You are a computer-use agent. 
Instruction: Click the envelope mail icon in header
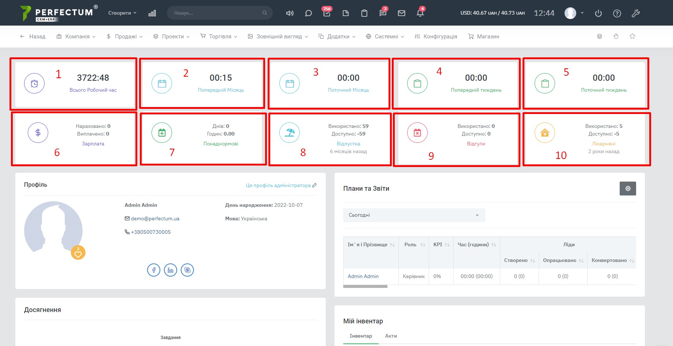(401, 13)
